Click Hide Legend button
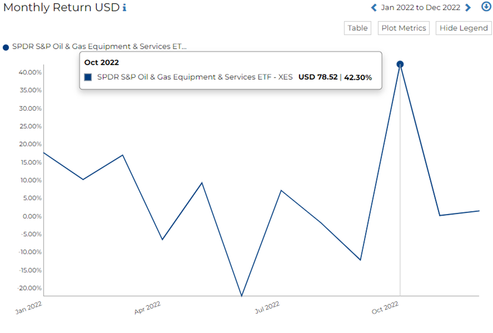The height and width of the screenshot is (333, 493). tap(464, 28)
